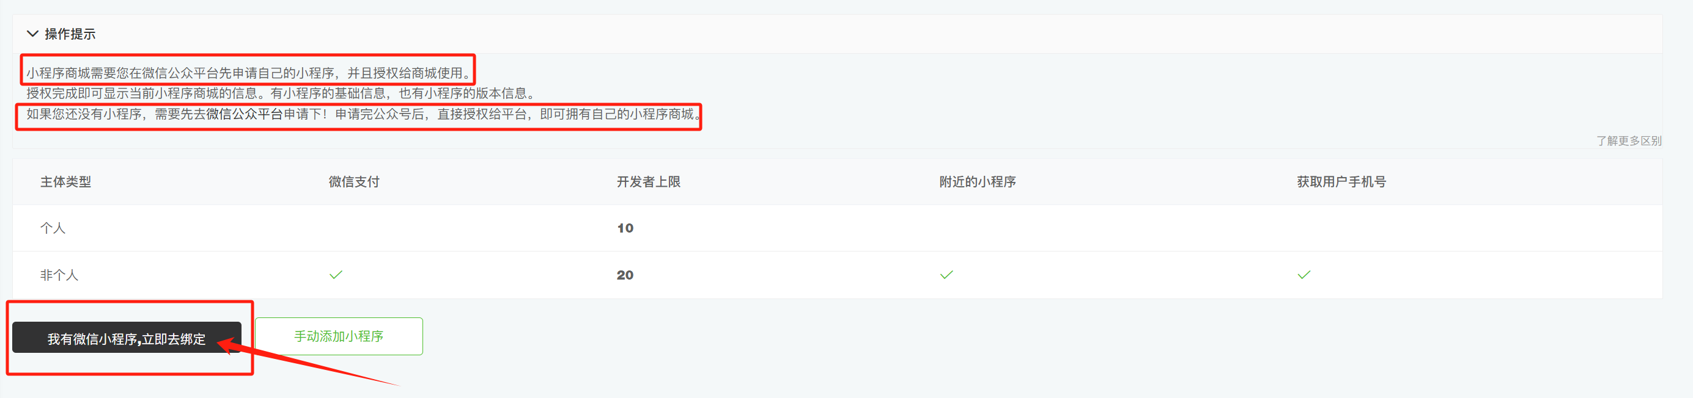Click the 微信公众平台 link text
The height and width of the screenshot is (398, 1693).
pyautogui.click(x=245, y=114)
